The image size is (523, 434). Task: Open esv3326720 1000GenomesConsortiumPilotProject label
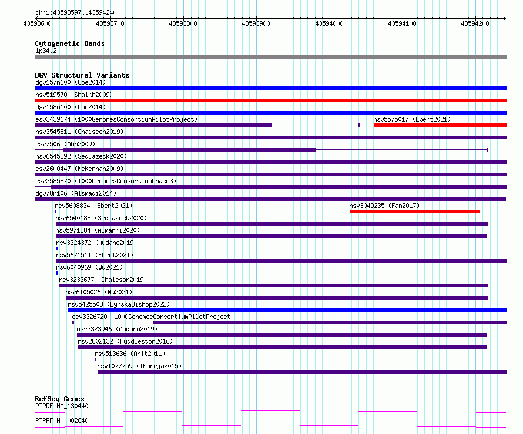[x=153, y=317]
